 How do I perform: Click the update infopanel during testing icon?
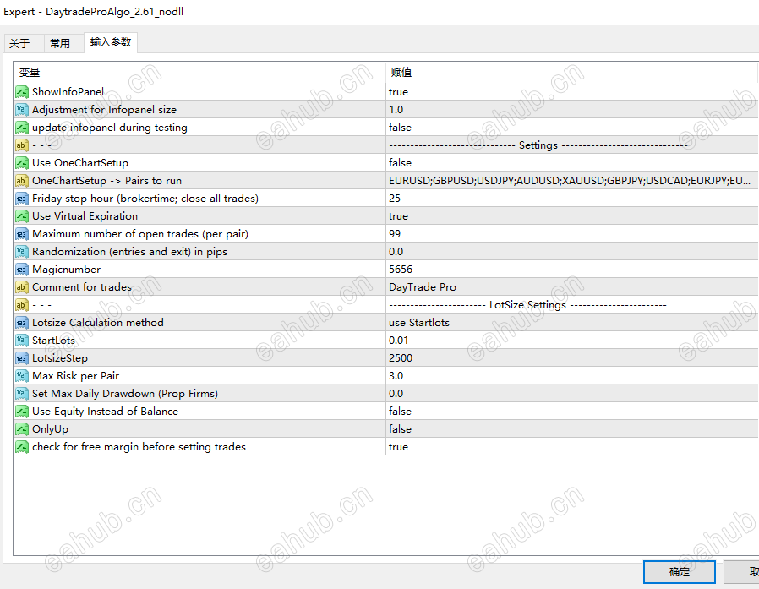click(x=22, y=128)
